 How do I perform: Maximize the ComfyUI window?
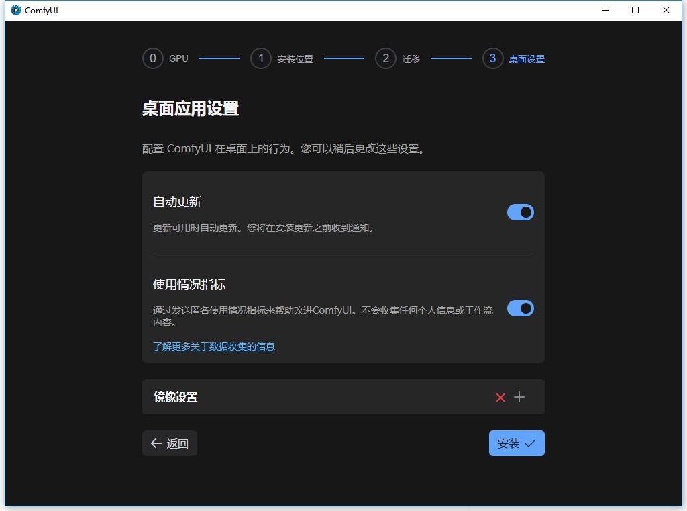point(635,10)
